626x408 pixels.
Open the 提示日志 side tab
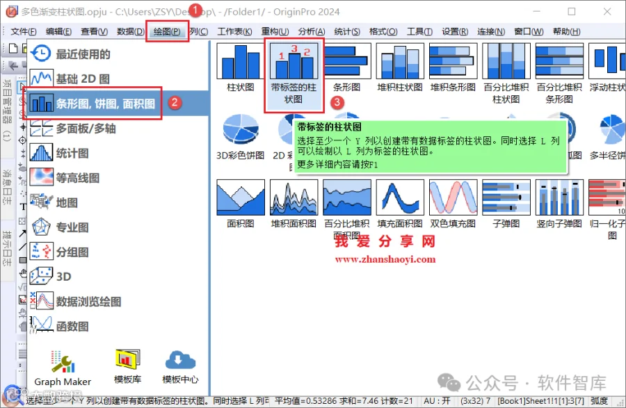(x=7, y=247)
